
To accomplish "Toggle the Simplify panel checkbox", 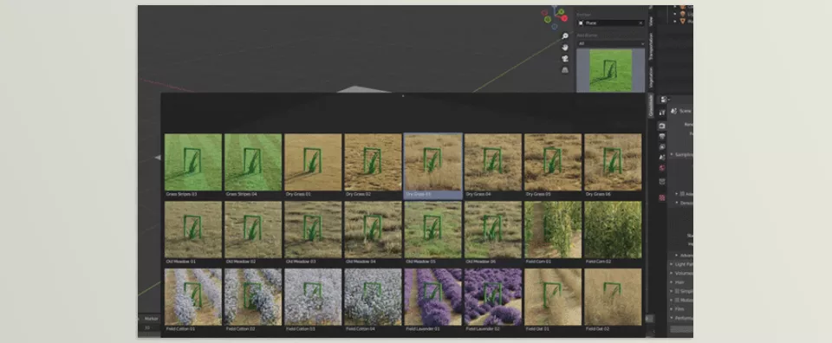I will (678, 291).
